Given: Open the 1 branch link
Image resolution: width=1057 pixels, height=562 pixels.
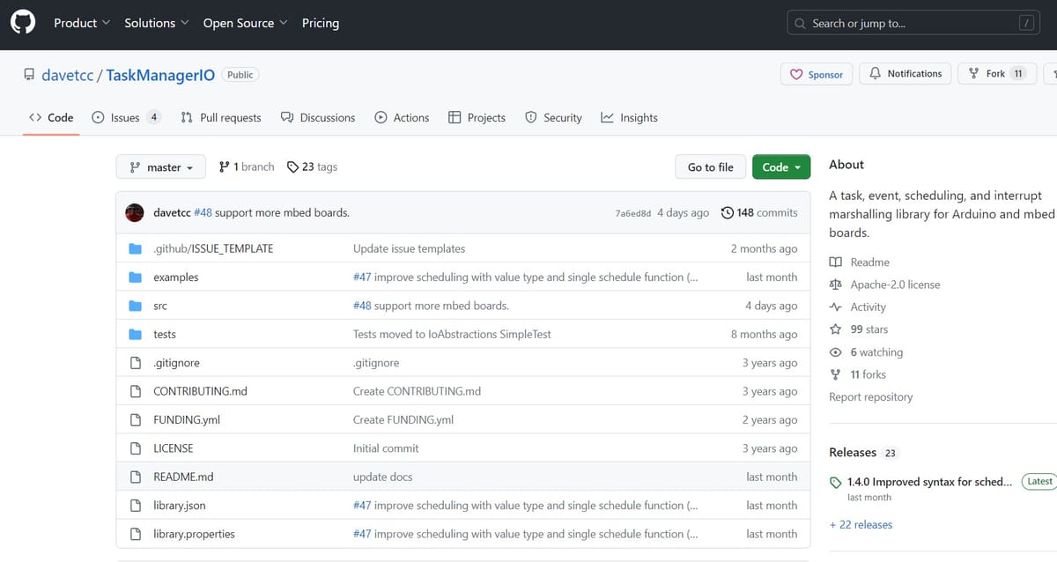Looking at the screenshot, I should pyautogui.click(x=247, y=166).
